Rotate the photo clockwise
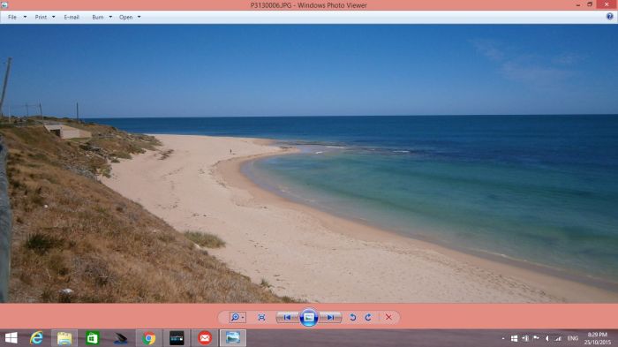 click(368, 318)
